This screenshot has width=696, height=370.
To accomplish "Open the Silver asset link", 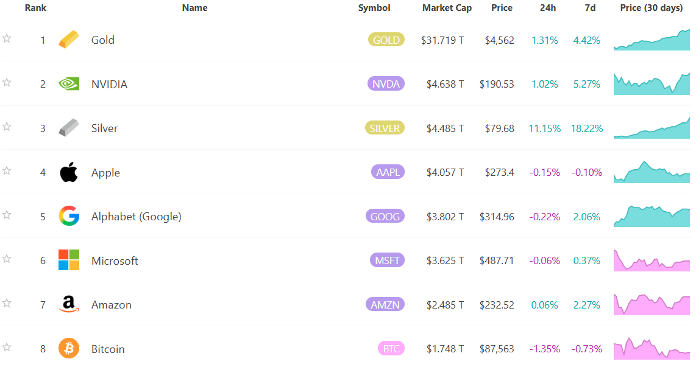I will pos(104,128).
